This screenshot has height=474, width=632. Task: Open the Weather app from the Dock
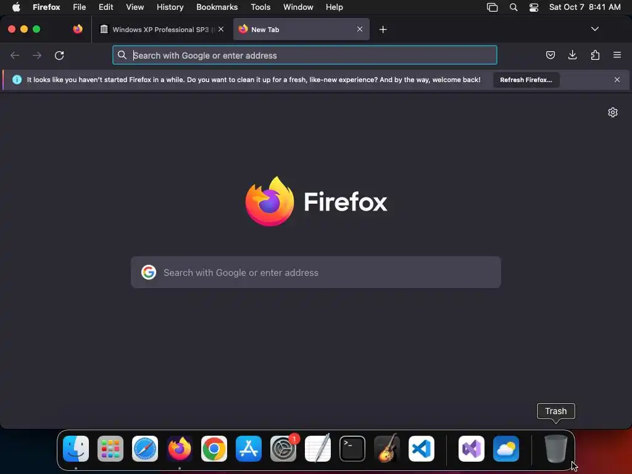[506, 449]
